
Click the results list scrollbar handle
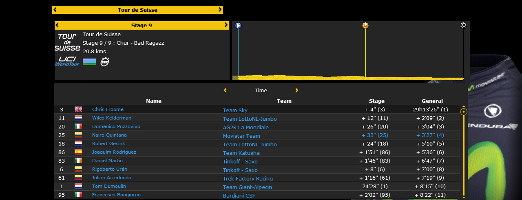(x=464, y=111)
